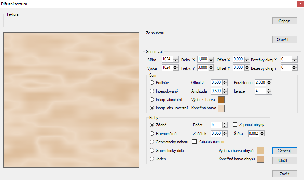Increase the Perzistence spinner value

[269, 81]
